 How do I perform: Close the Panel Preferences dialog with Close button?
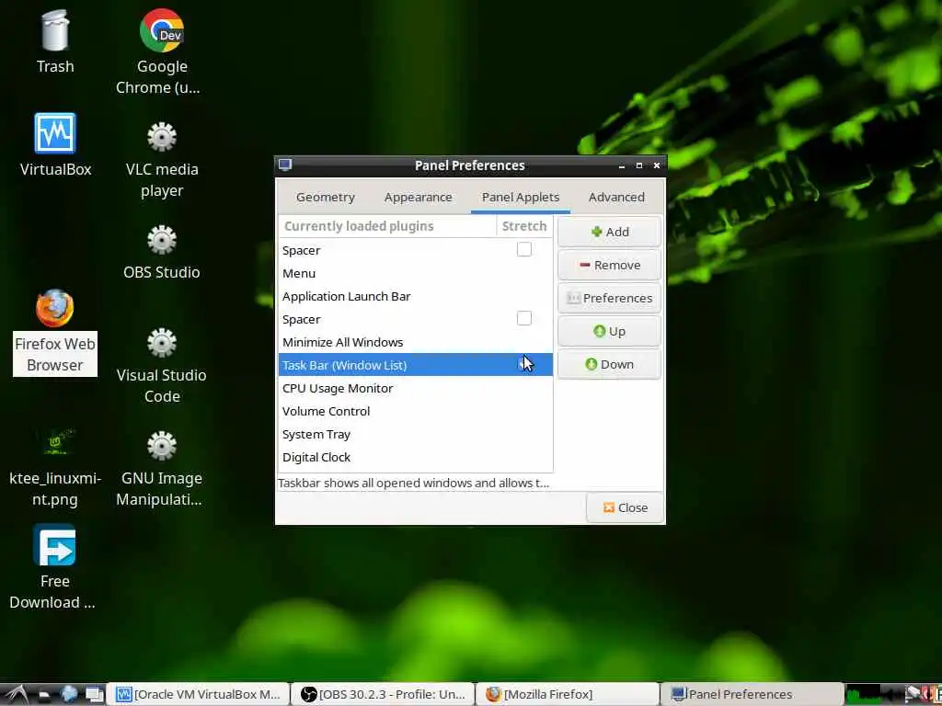625,507
